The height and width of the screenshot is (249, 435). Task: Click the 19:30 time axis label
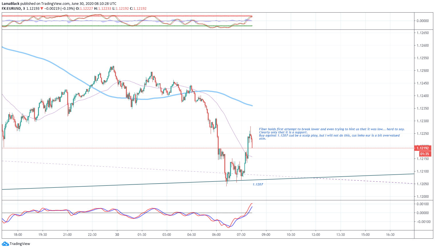coord(43,235)
